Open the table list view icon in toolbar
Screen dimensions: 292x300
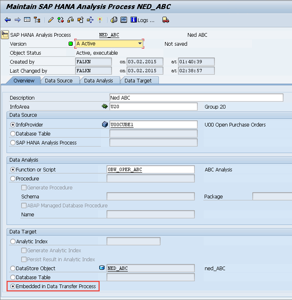[27, 20]
